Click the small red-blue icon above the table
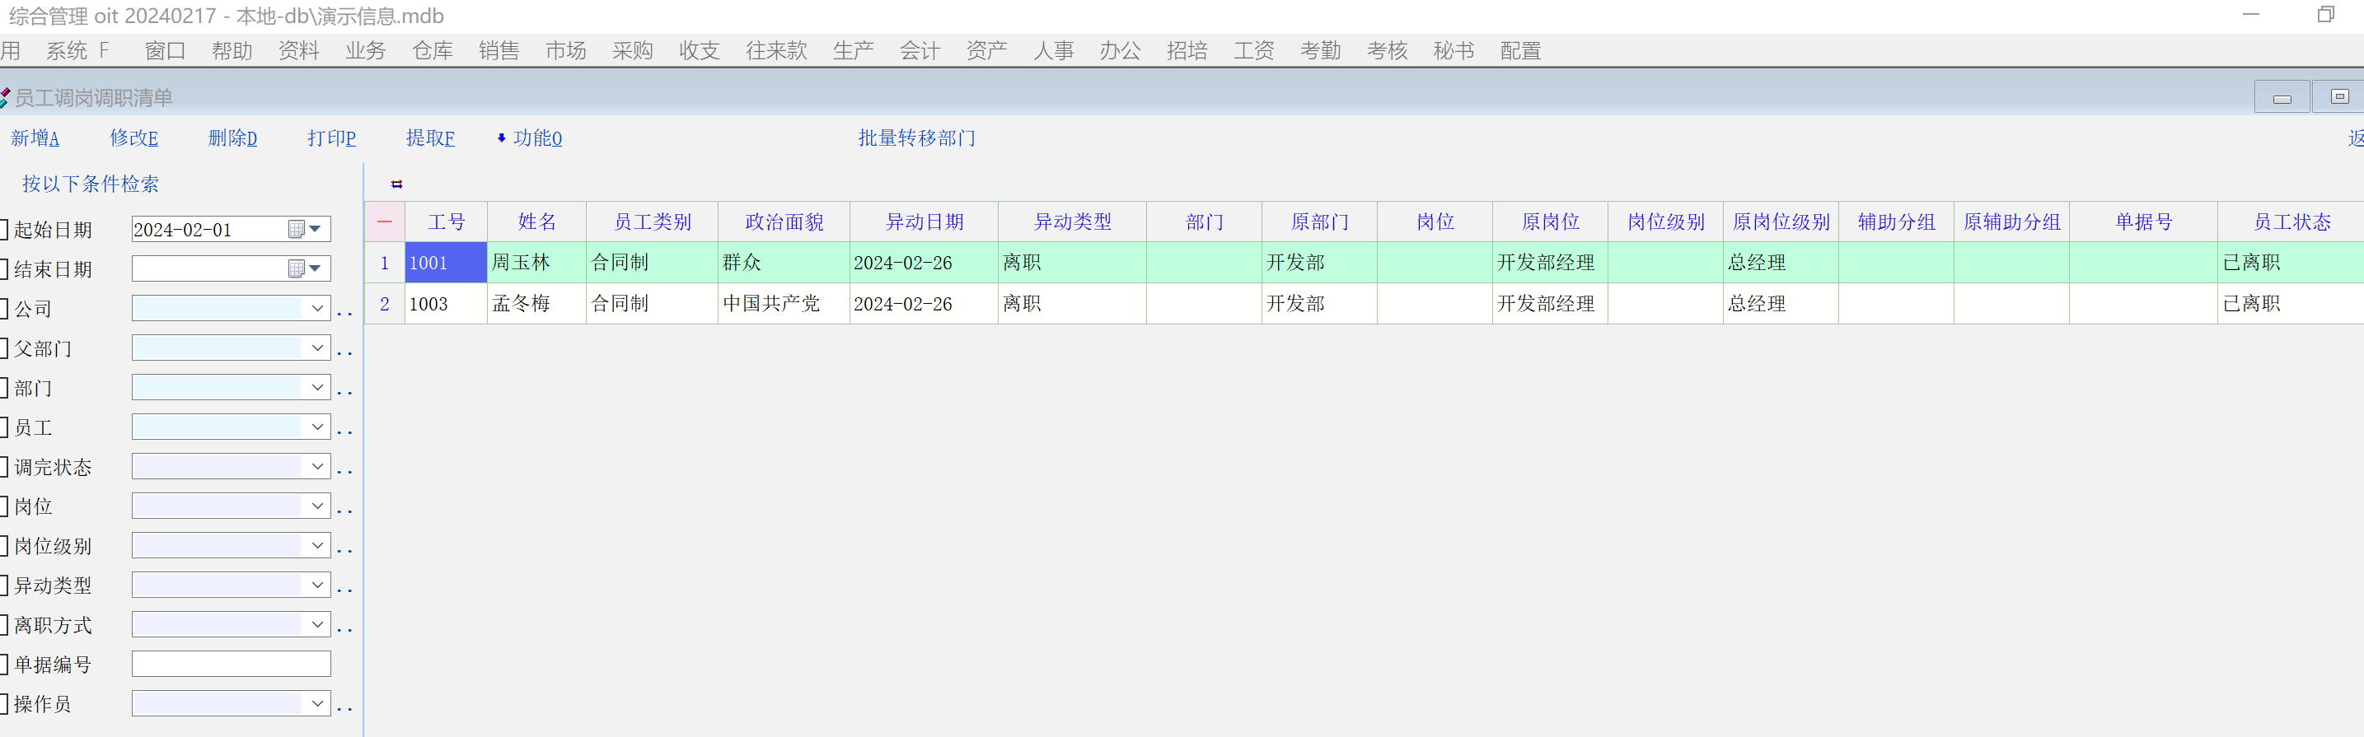The width and height of the screenshot is (2364, 737). tap(396, 184)
